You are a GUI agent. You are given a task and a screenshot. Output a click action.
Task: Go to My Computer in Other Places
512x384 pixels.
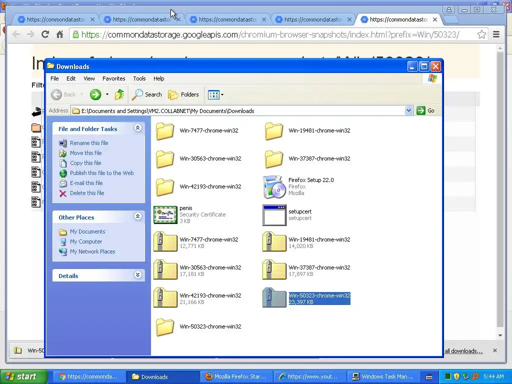tap(86, 241)
